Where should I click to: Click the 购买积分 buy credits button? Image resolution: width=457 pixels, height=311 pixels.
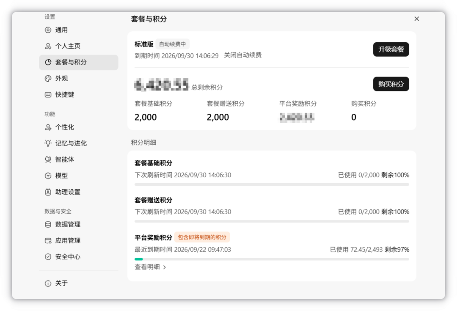point(391,84)
